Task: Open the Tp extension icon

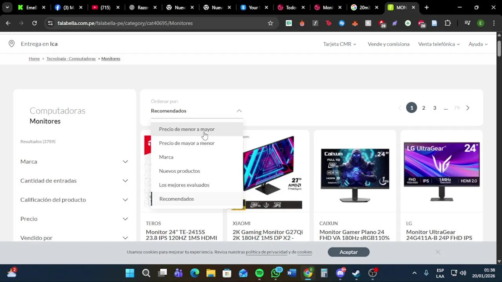Action: click(328, 23)
